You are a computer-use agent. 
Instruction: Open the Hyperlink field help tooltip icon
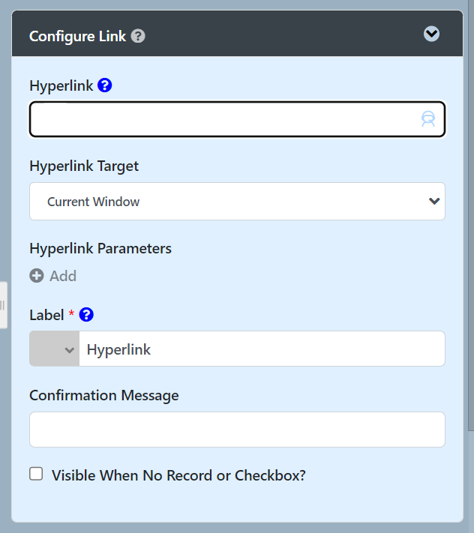pos(105,85)
